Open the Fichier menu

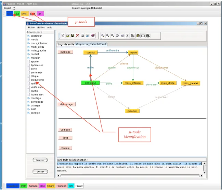pyautogui.click(x=31, y=28)
